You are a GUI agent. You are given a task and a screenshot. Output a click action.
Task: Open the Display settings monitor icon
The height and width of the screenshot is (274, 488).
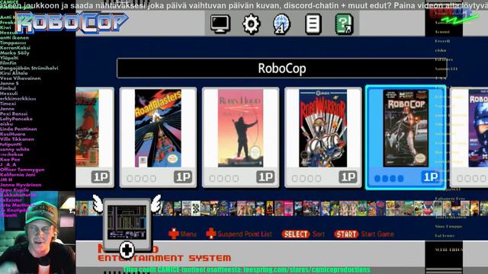tap(220, 24)
